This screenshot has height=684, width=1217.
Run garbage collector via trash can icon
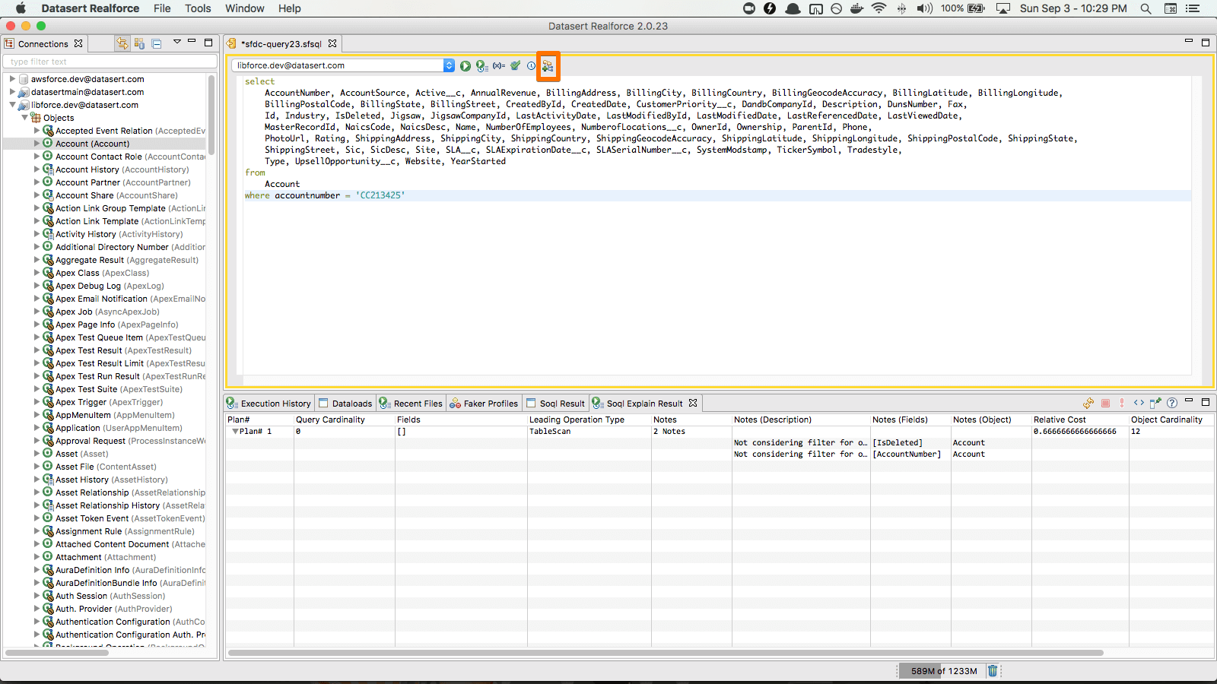(993, 670)
